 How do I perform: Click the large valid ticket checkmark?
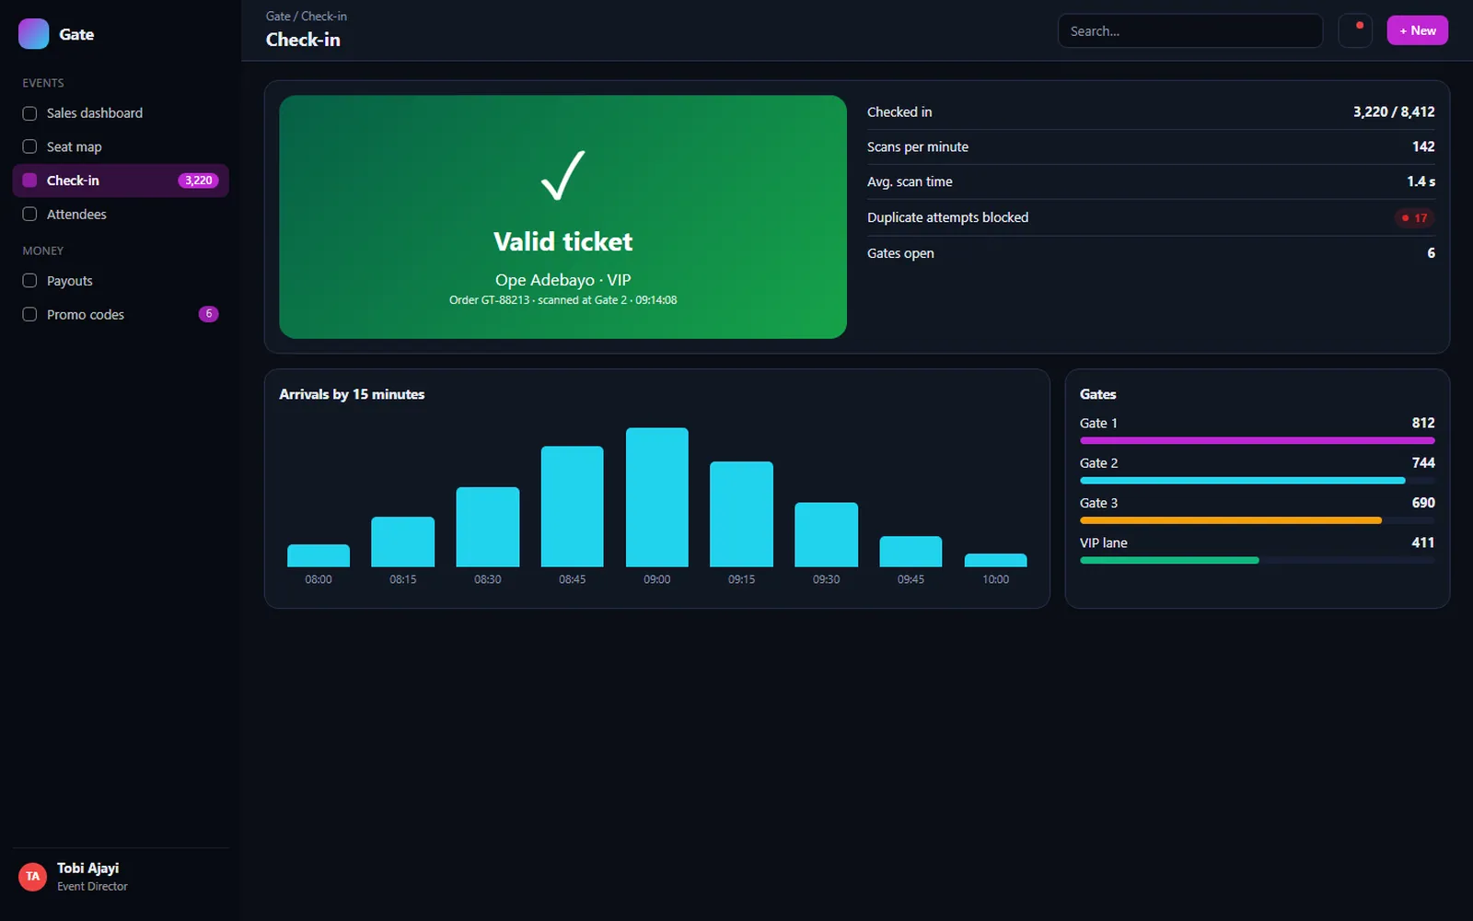[563, 175]
